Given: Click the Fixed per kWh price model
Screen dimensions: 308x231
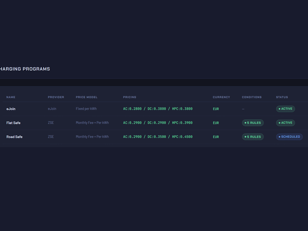Looking at the screenshot, I should 86,109.
